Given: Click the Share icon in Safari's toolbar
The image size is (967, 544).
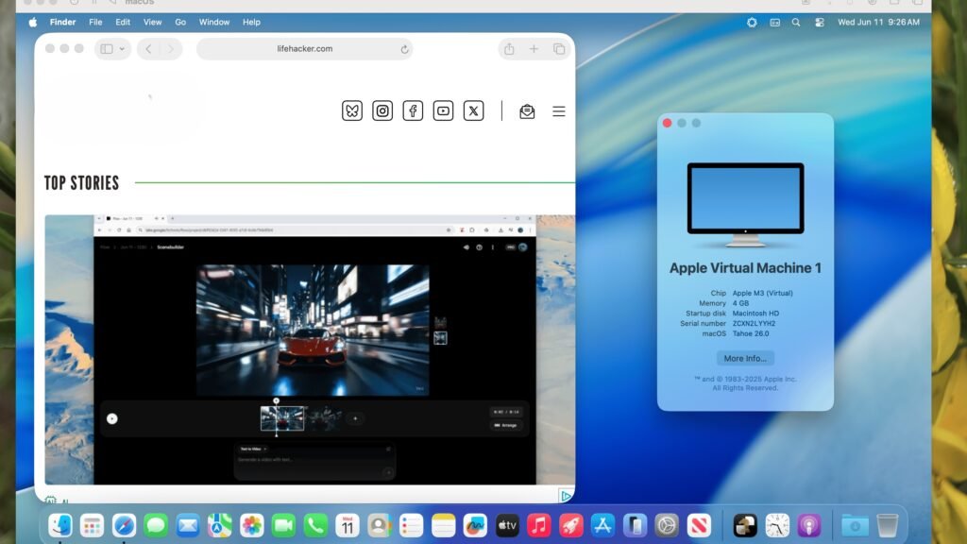Looking at the screenshot, I should [x=508, y=48].
